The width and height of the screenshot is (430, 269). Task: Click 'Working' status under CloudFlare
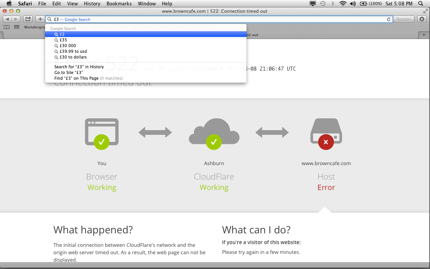coord(214,188)
